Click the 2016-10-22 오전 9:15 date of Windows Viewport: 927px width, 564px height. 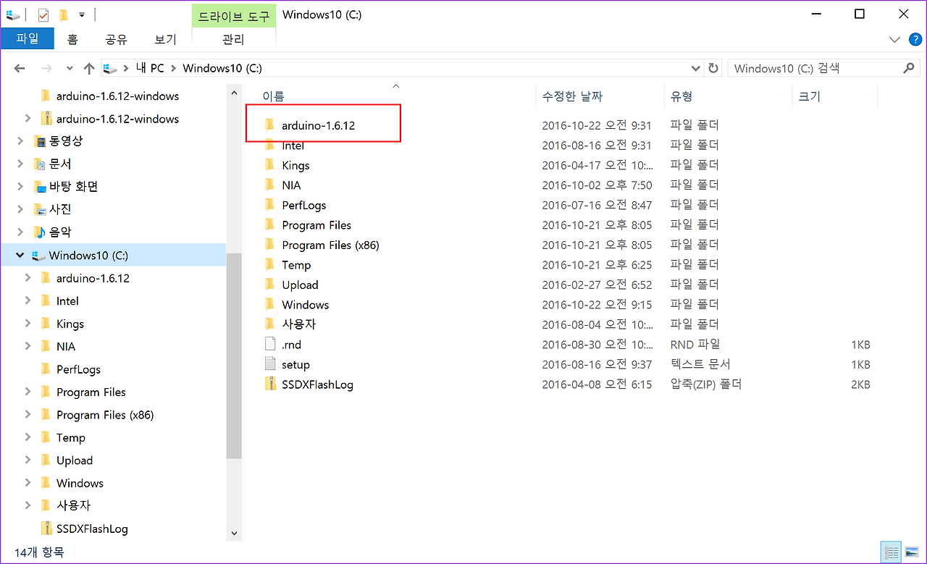[597, 305]
